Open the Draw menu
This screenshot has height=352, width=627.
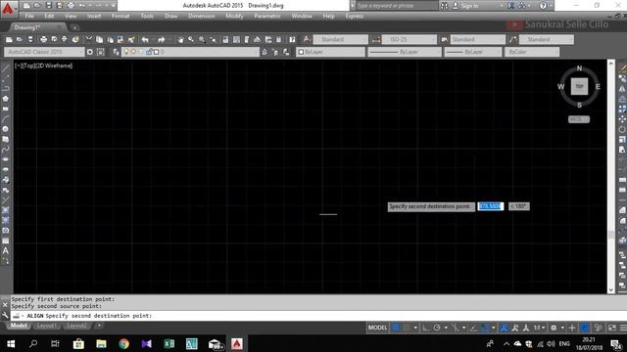click(171, 16)
